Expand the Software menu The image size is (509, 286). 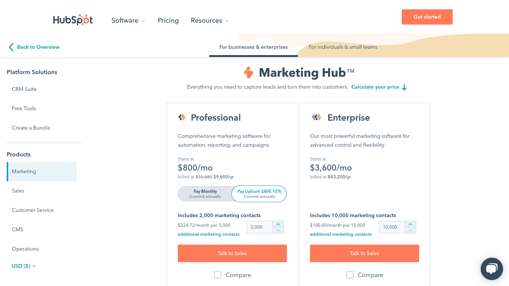(128, 20)
